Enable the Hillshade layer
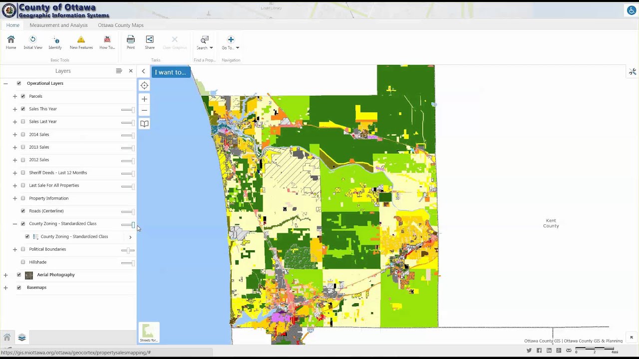 (x=23, y=262)
